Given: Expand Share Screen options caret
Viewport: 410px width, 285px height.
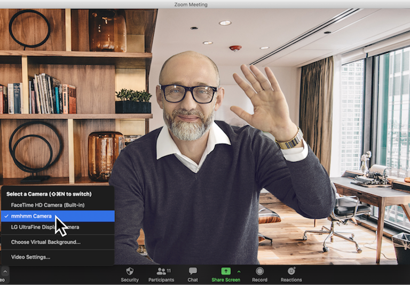Looking at the screenshot, I should point(239,272).
